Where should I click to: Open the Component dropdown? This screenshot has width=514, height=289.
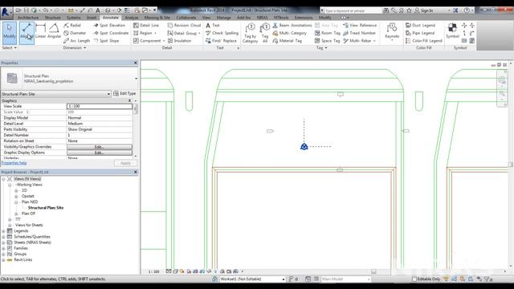164,41
